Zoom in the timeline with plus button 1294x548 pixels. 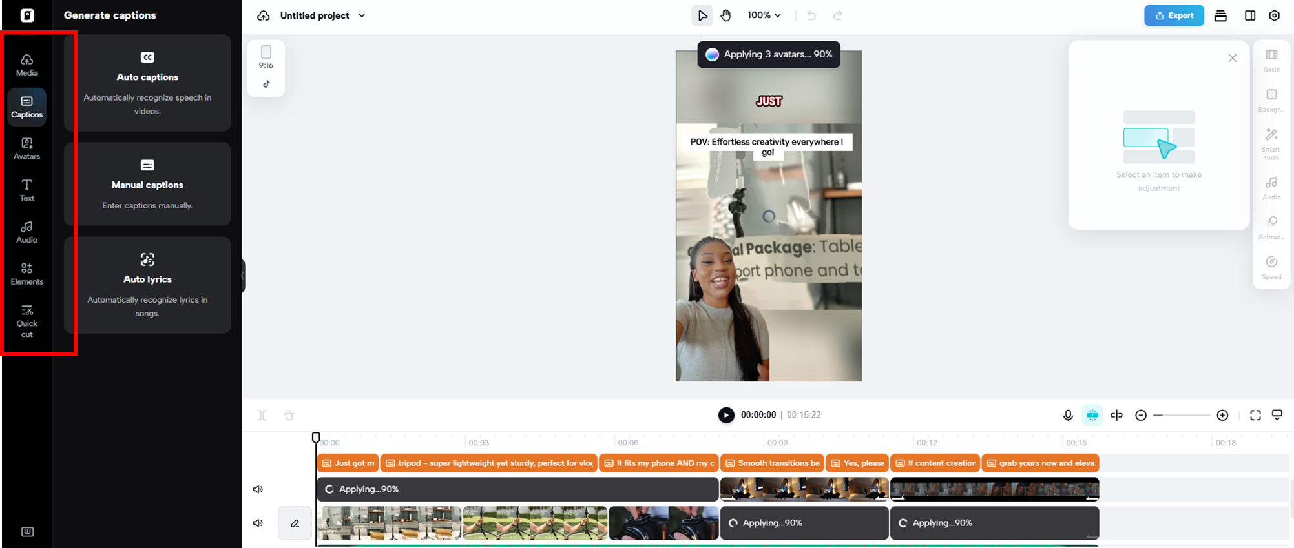[x=1222, y=415]
